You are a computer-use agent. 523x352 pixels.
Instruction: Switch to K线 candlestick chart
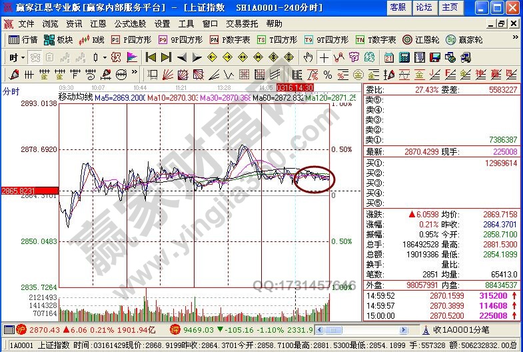tap(92, 39)
